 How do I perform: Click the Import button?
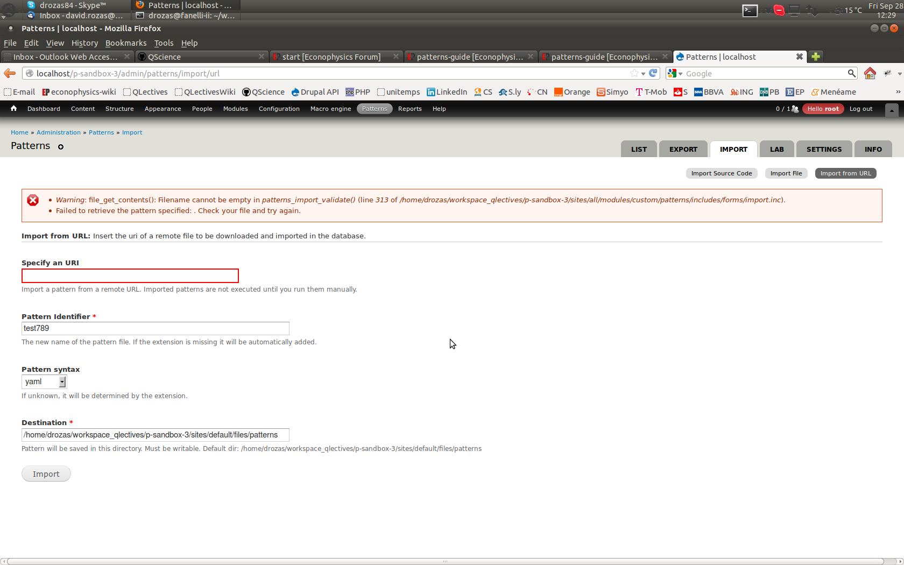tap(46, 474)
